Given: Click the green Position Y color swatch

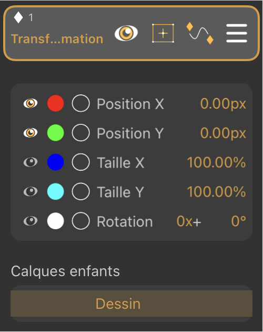Looking at the screenshot, I should coord(56,133).
